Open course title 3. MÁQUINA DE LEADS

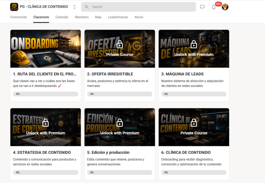[182, 74]
